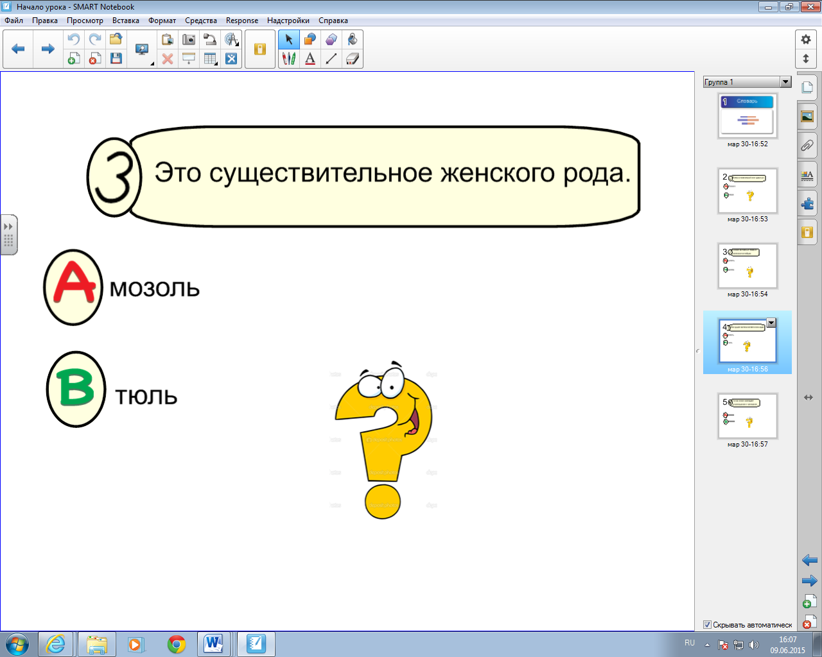Choose the Eraser tool

(x=352, y=59)
